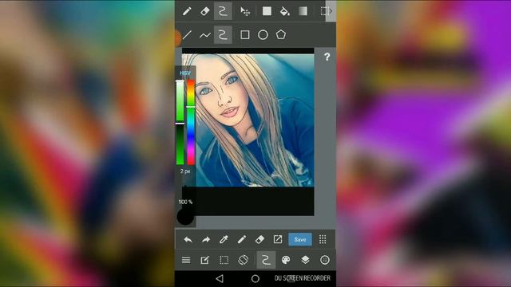
Task: Select the Brush tool in top toolbar
Action: [187, 11]
